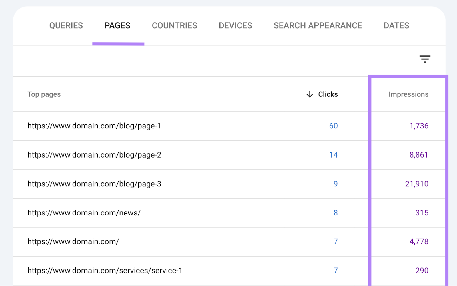The height and width of the screenshot is (286, 457).
Task: Open the services/service-1 URL link
Action: [105, 270]
